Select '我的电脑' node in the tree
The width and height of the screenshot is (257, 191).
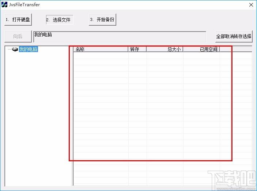(29, 49)
